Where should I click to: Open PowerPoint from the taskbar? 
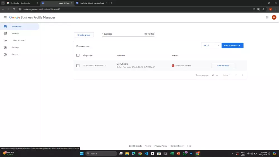(178, 154)
